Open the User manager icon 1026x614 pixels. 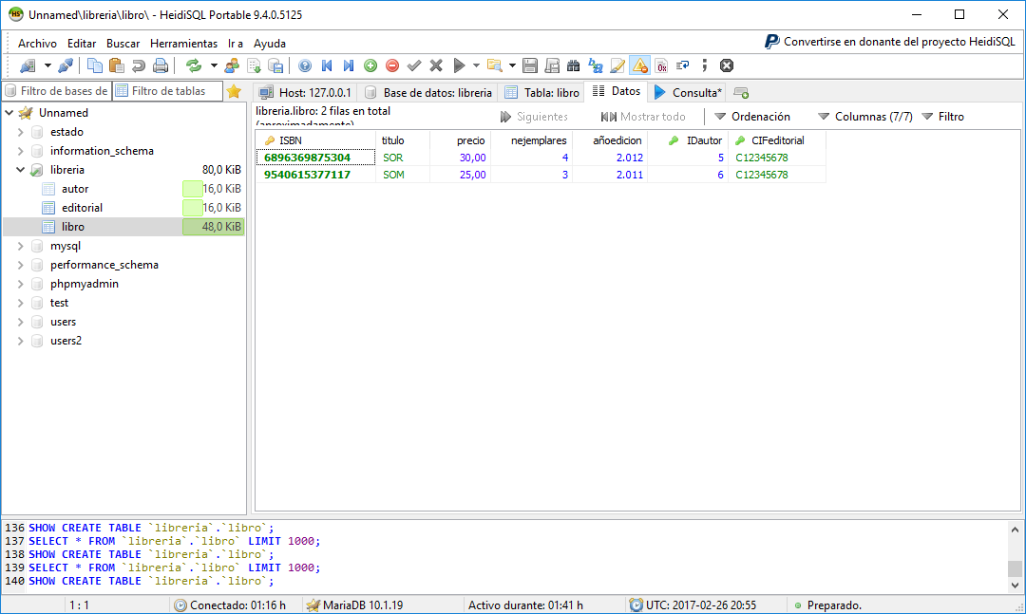pos(231,65)
